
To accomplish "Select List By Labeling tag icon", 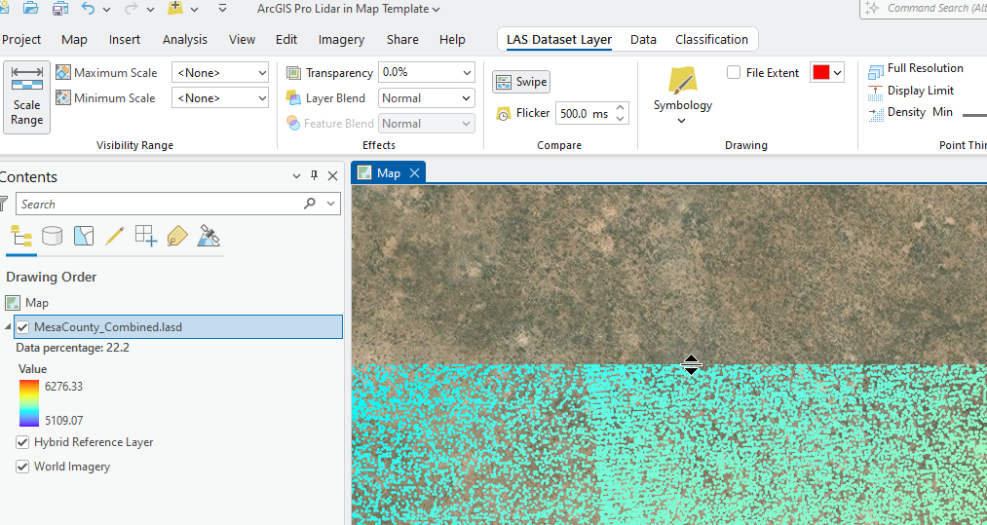I will 176,236.
